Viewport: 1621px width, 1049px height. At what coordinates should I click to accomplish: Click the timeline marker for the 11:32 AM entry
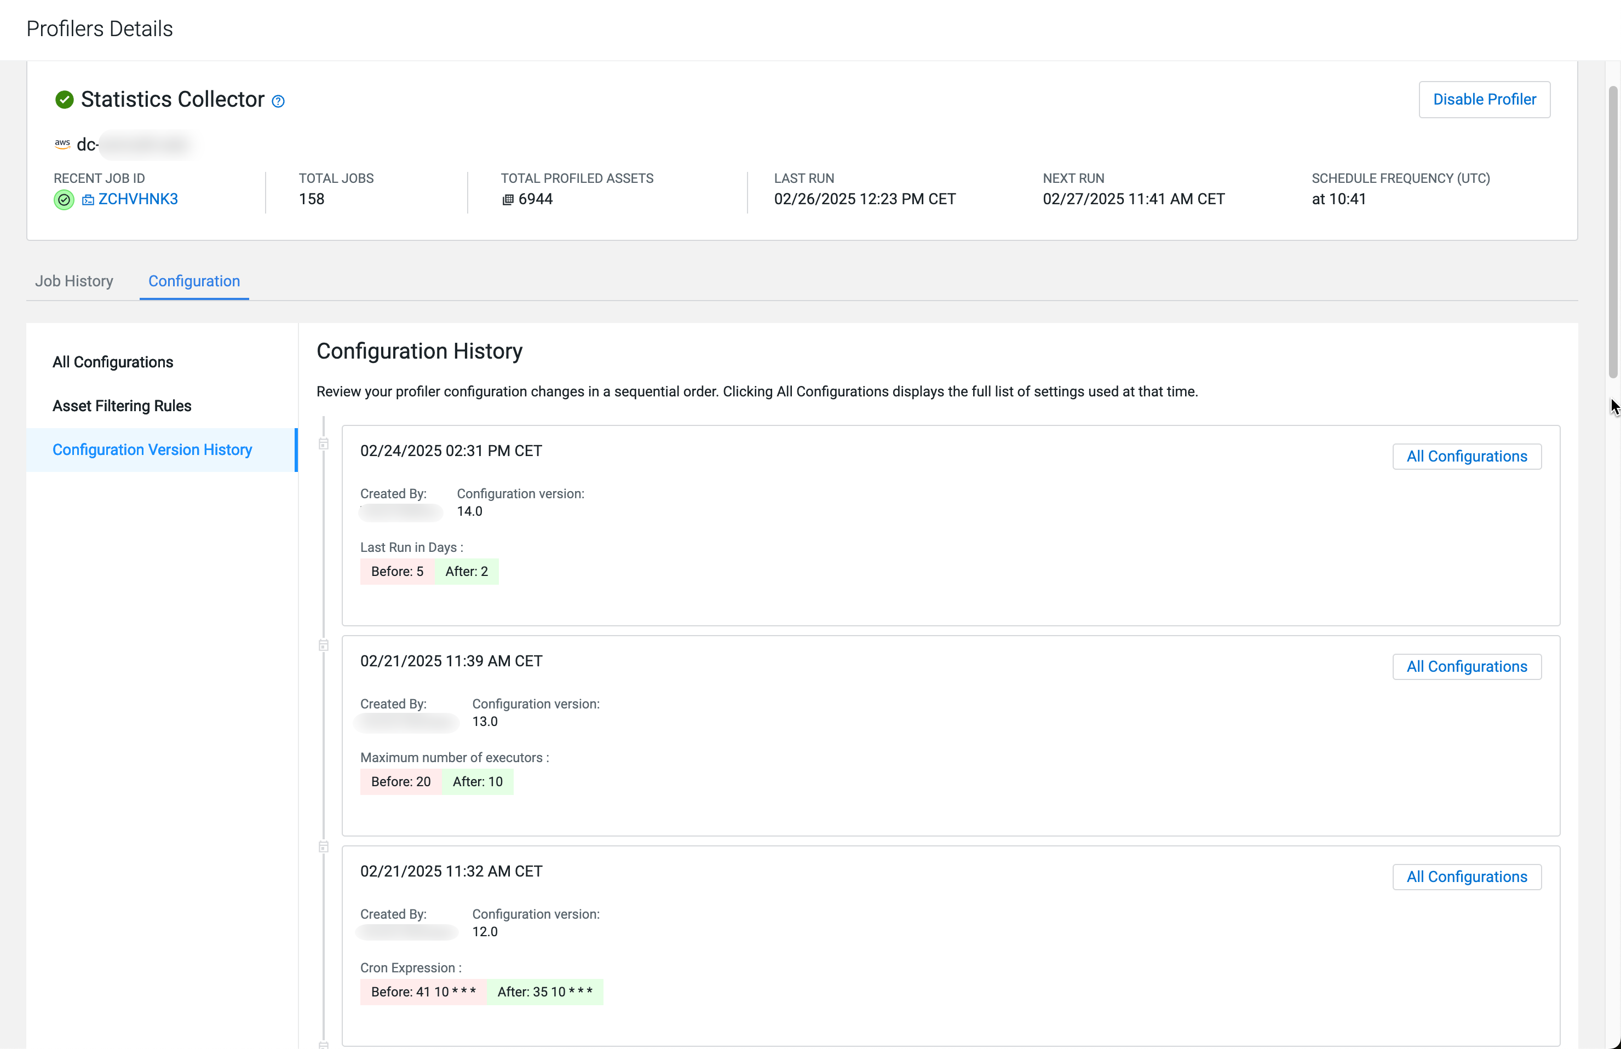[324, 847]
